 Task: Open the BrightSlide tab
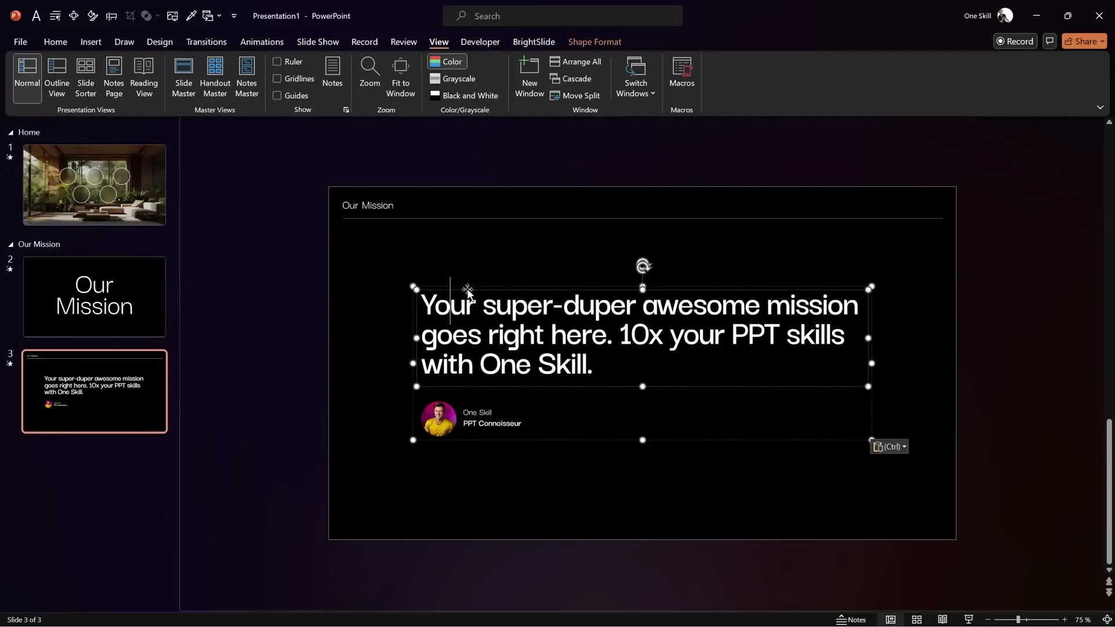534,42
